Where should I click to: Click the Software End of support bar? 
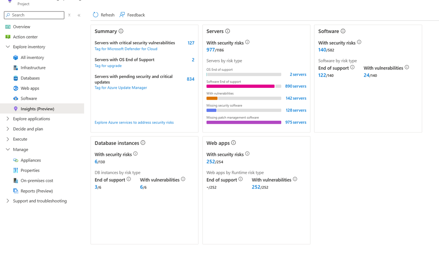point(241,86)
